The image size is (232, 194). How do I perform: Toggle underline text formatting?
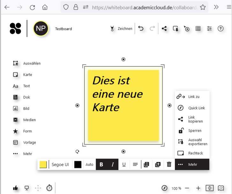[x=124, y=165]
